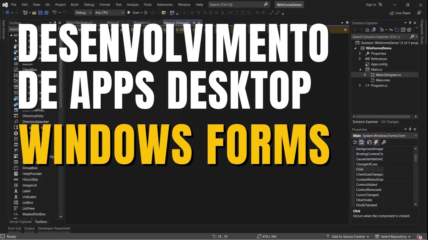This screenshot has height=240, width=428.
Task: Expand the References node
Action: 360,59
